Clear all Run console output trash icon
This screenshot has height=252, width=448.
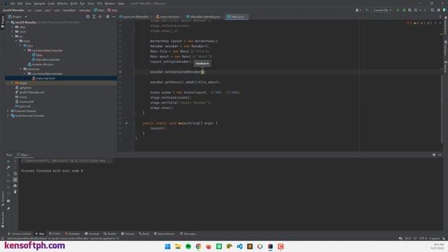click(15, 192)
